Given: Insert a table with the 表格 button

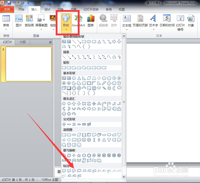Looking at the screenshot, I should pyautogui.click(x=6, y=22).
